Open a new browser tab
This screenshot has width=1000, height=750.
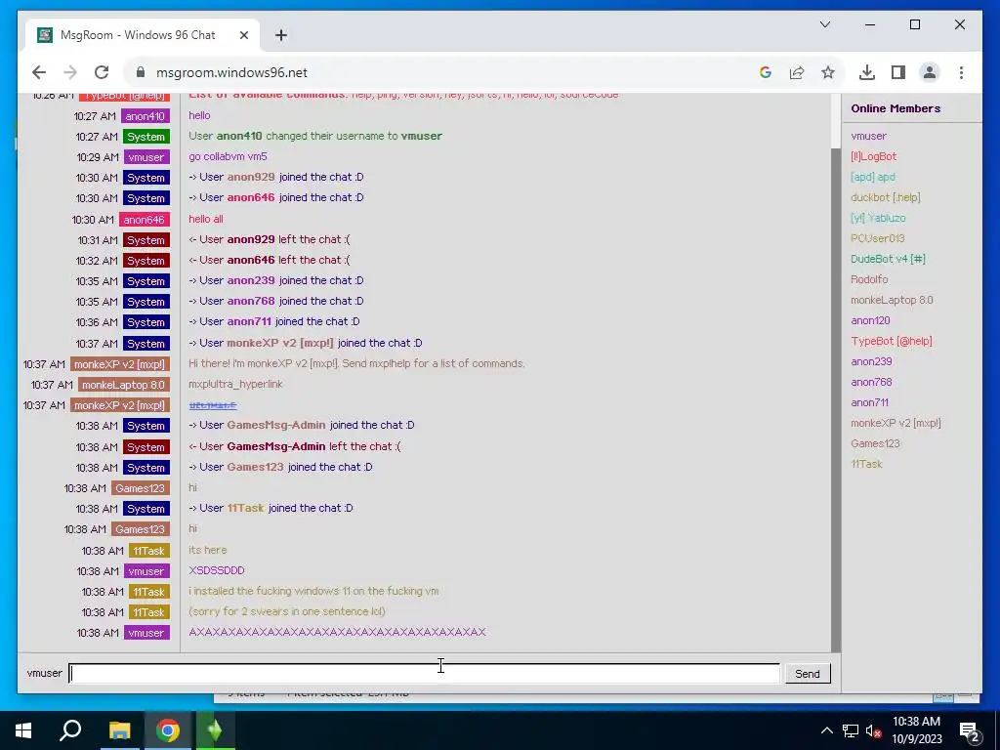(281, 35)
